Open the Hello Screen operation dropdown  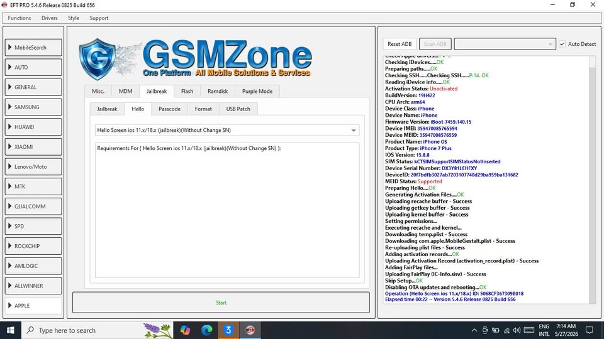click(x=227, y=131)
